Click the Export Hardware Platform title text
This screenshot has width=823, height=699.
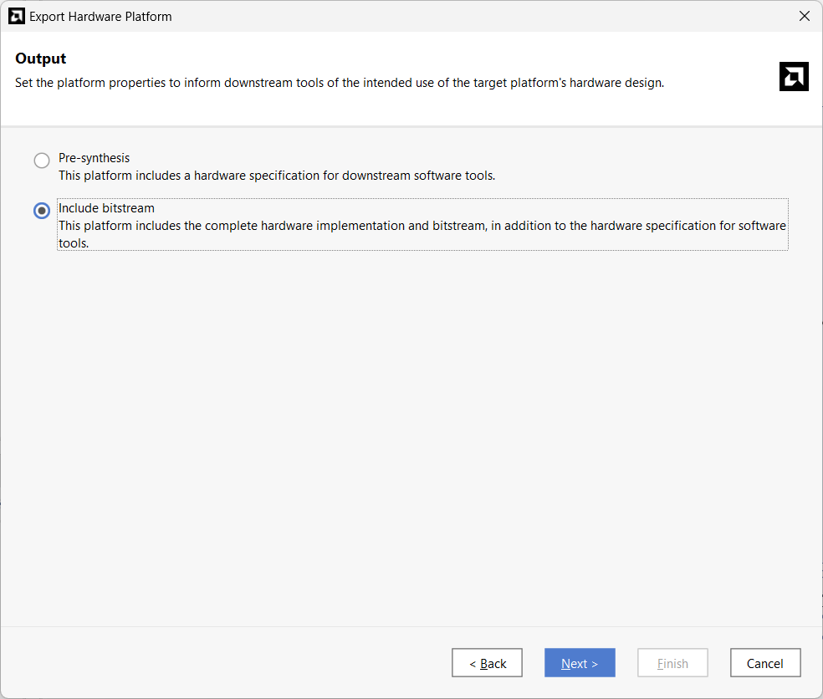[x=100, y=16]
